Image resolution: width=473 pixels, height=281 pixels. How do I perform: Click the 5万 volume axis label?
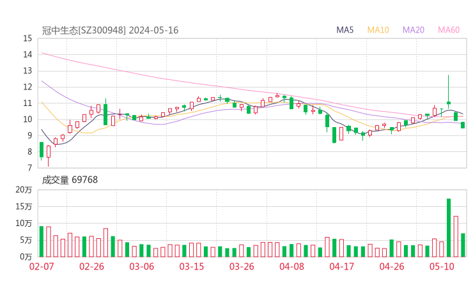tap(26, 240)
